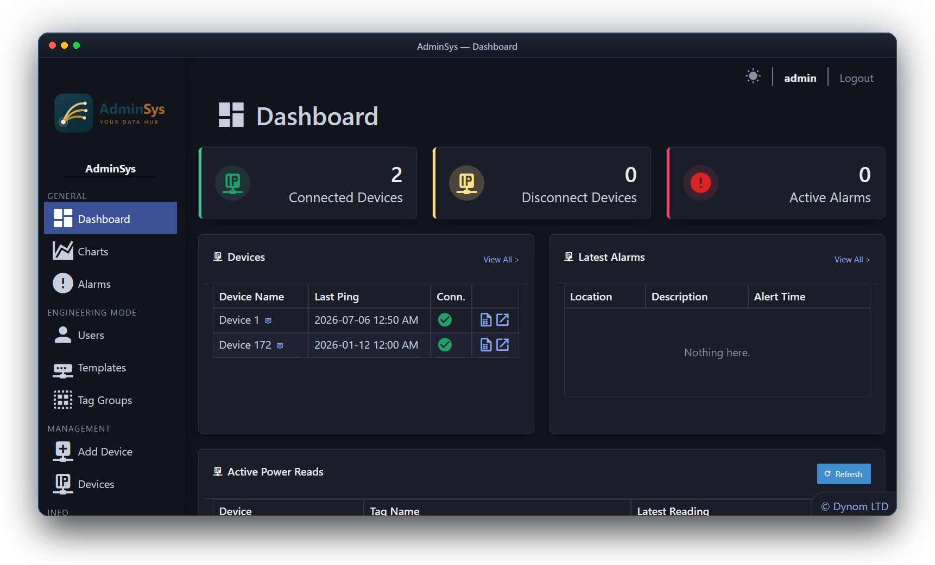Click the comment icon next to Device 172
Screen dimensions: 935x565
[280, 346]
